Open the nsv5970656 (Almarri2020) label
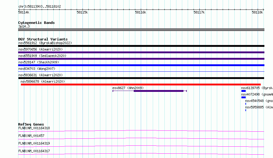Image resolution: width=273 pixels, height=158 pixels. 40,49
